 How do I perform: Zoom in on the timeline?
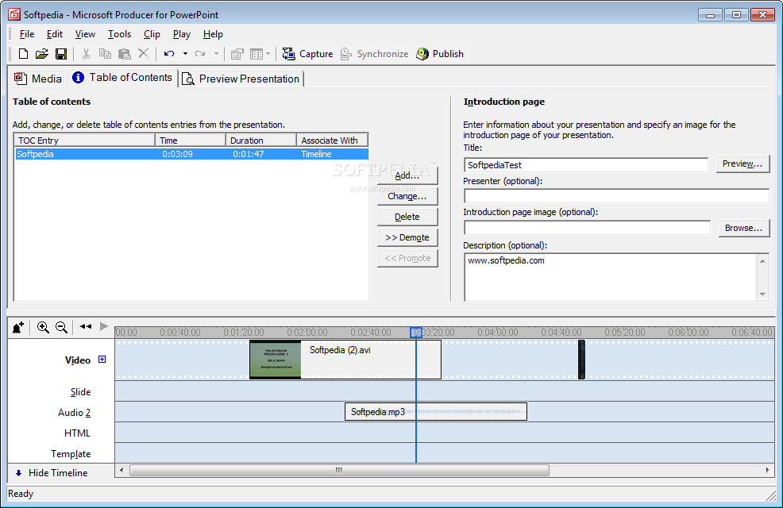point(43,327)
